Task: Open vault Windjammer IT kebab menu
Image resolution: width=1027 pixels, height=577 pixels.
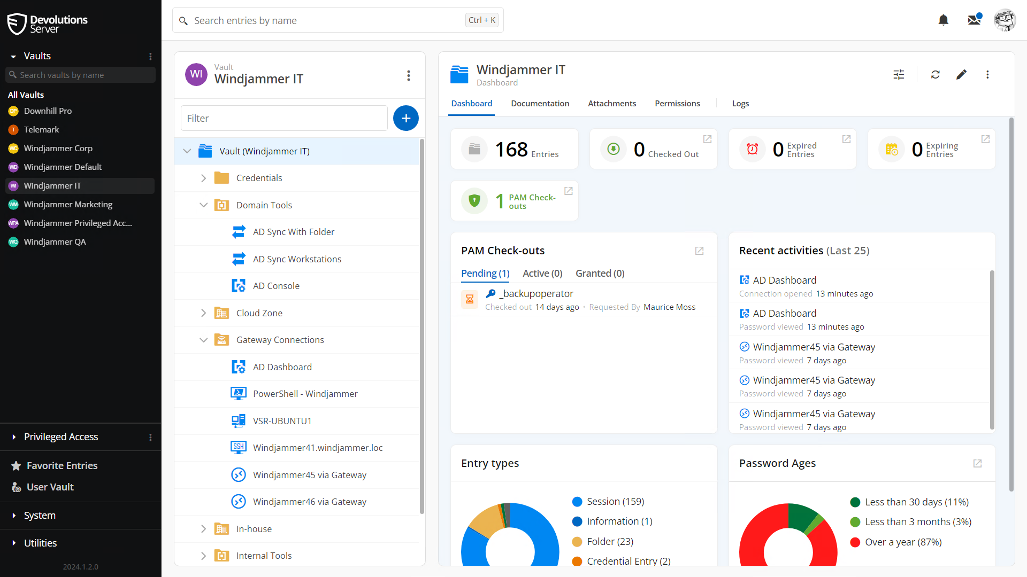Action: pos(409,75)
